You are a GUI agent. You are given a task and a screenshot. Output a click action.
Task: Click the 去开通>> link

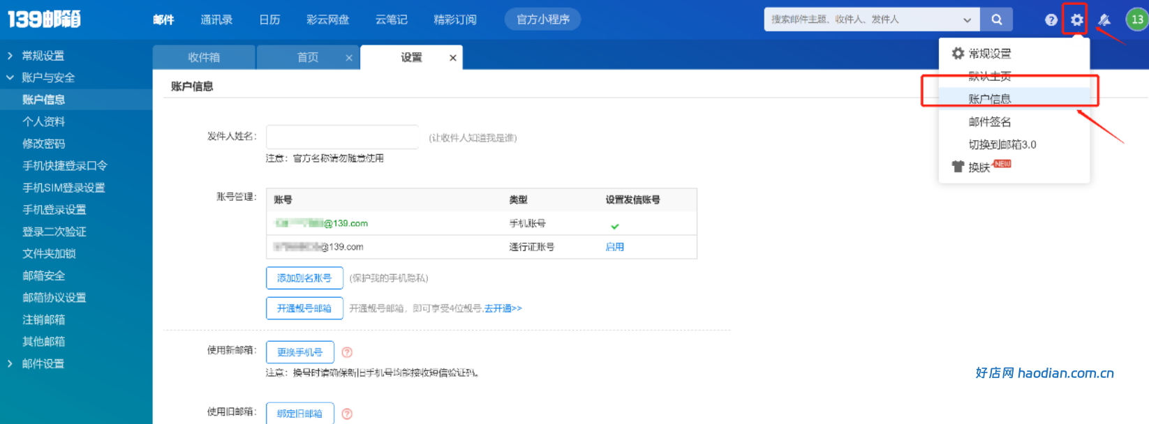click(x=503, y=308)
